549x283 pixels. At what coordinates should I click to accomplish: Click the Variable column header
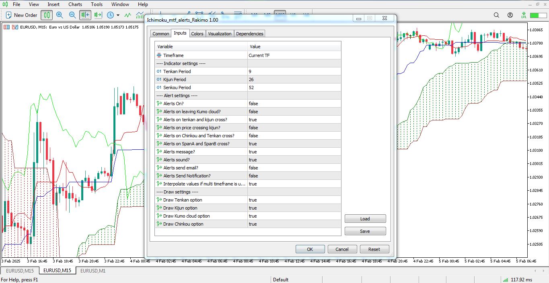click(x=201, y=47)
